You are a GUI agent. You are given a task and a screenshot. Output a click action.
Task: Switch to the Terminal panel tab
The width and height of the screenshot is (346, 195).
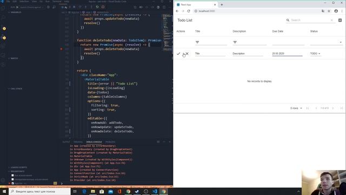[78, 142]
